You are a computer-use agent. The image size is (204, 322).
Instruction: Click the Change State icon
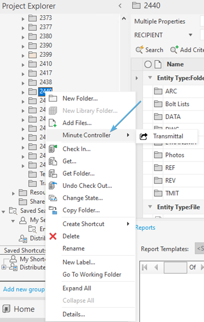tap(53, 198)
